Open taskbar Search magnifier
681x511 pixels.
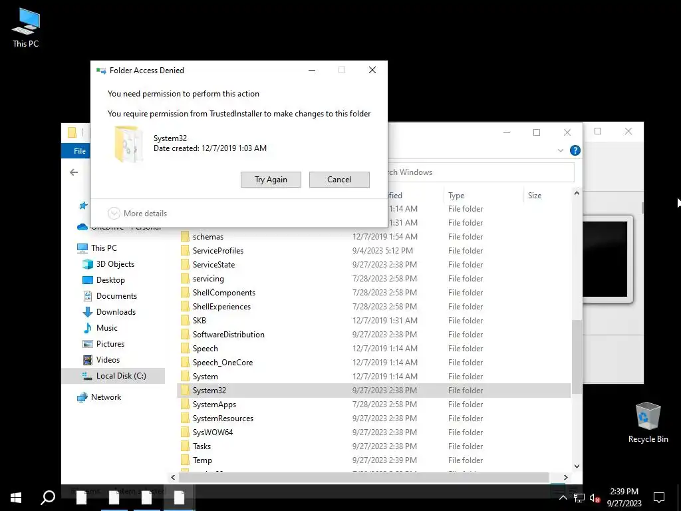pos(48,498)
